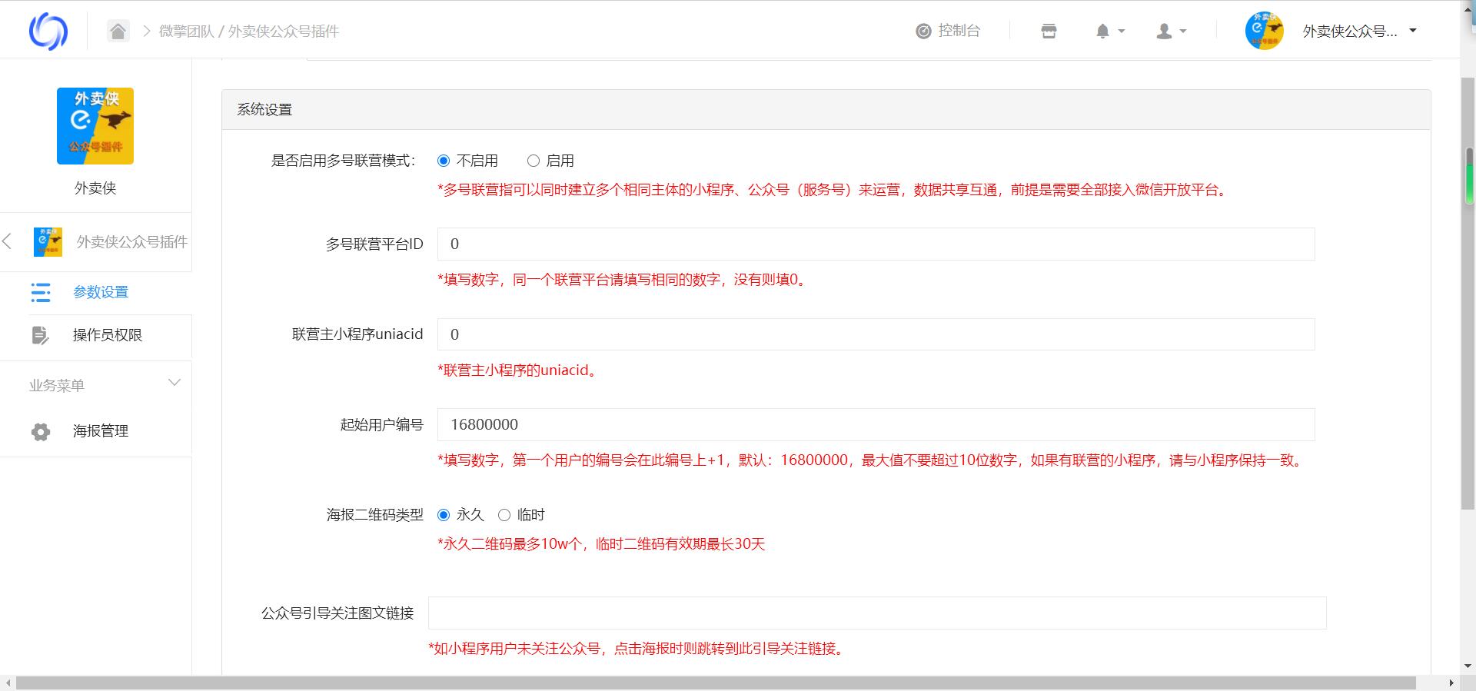Click the back chevron in sidebar
1476x691 pixels.
click(7, 241)
